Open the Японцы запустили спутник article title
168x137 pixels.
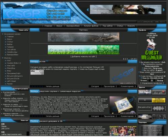(56, 91)
